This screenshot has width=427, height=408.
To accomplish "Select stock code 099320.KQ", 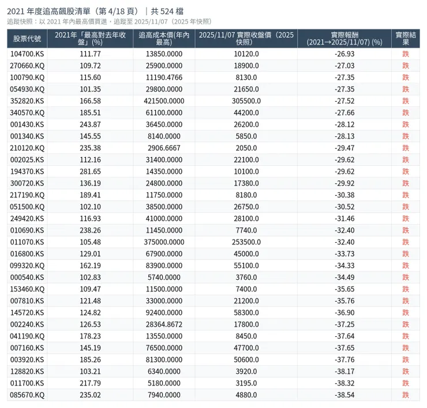I will point(27,266).
